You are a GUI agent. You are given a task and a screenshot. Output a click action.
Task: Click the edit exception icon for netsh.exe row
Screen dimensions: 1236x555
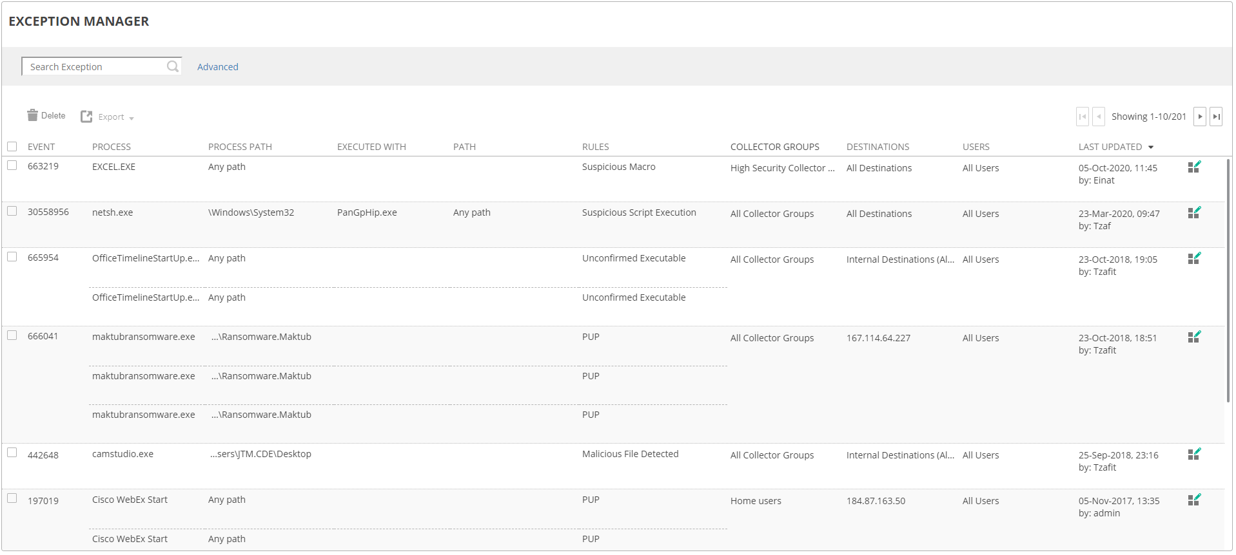(1193, 213)
